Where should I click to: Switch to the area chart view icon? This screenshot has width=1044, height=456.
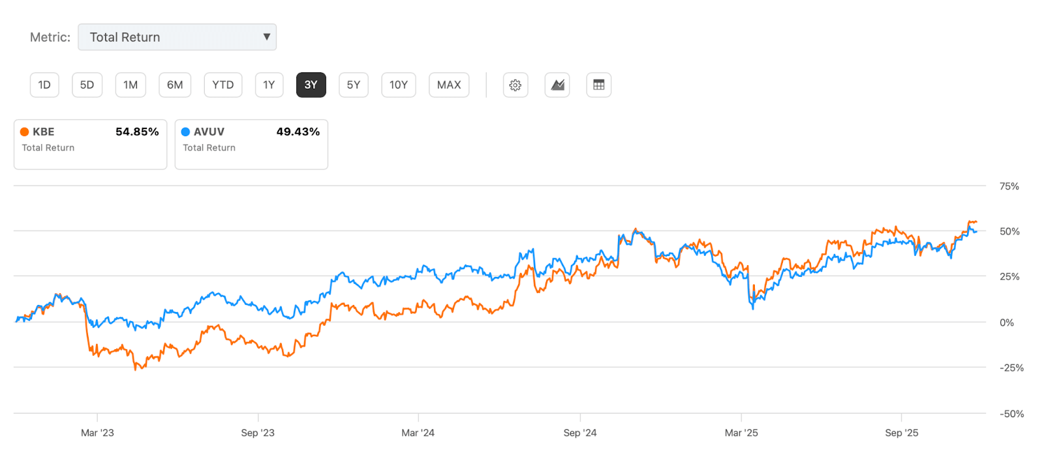(557, 85)
